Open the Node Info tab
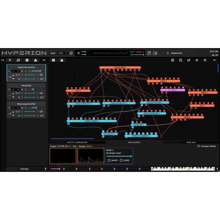220x220 pixels. click(191, 142)
